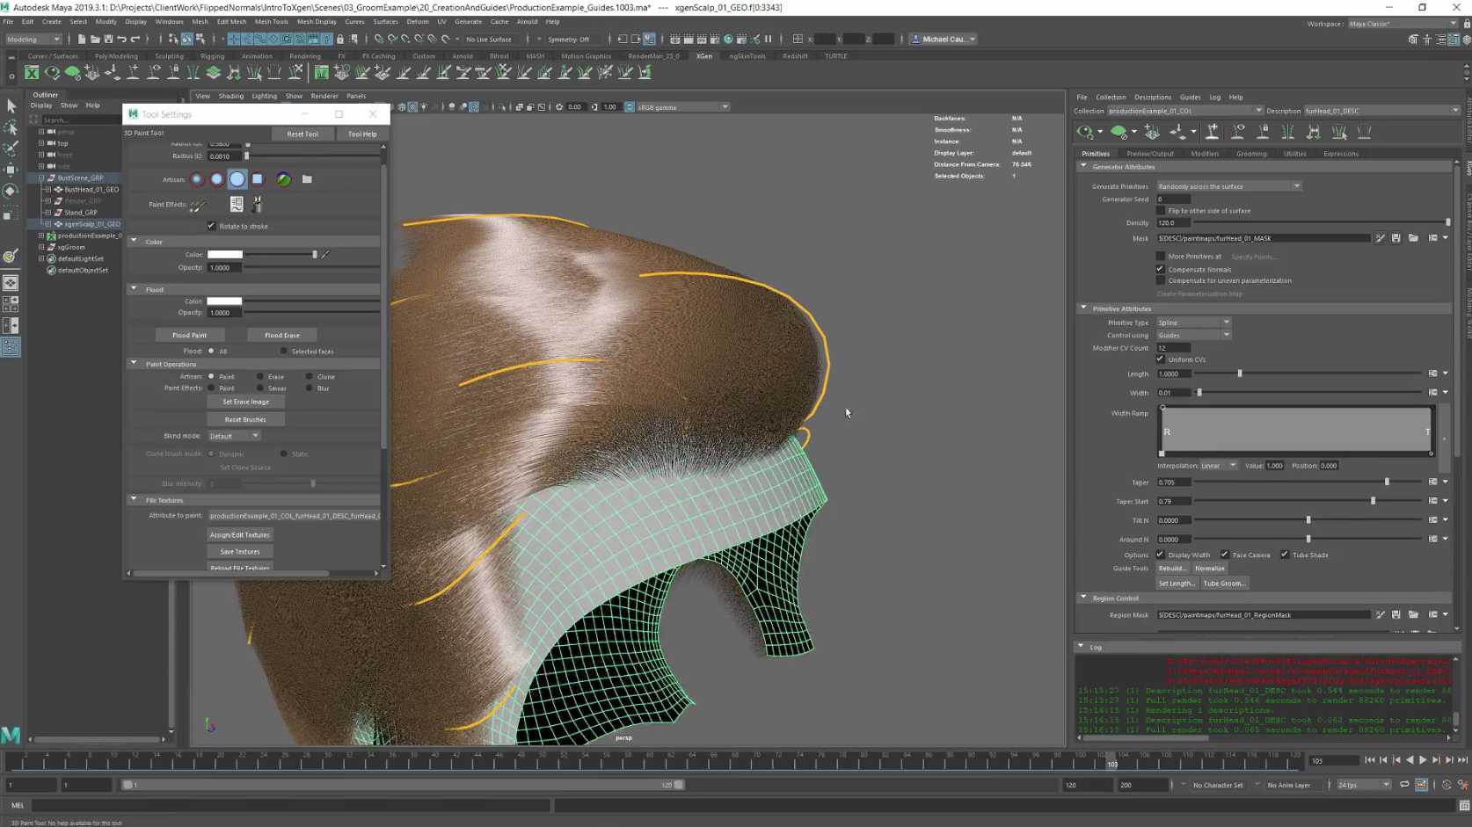The height and width of the screenshot is (827, 1472).
Task: Click the paint brush icon beside Mask field
Action: coord(1380,238)
